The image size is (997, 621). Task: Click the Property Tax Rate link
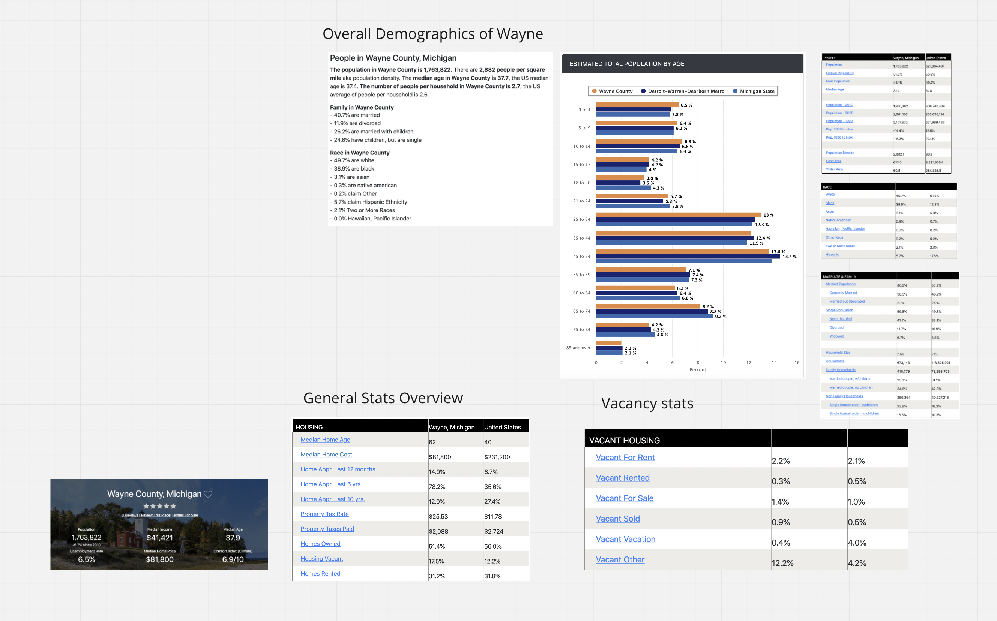point(324,514)
